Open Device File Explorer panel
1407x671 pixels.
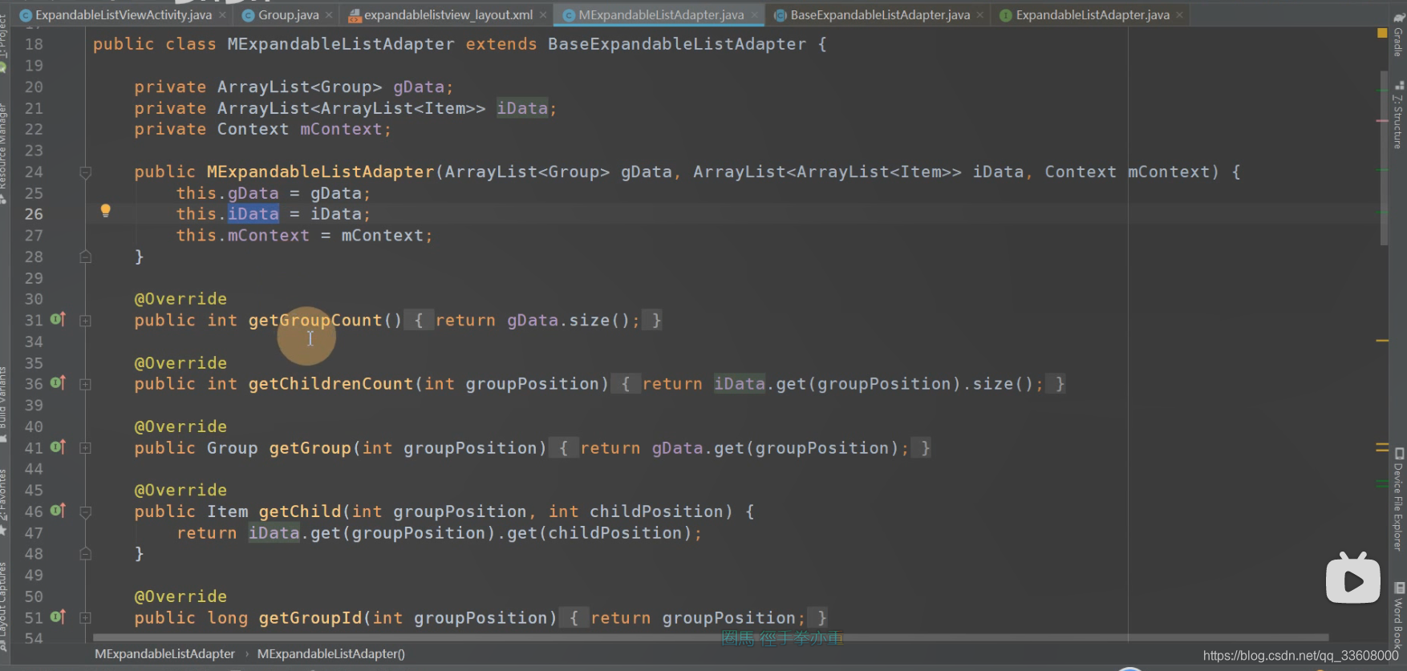pyautogui.click(x=1398, y=499)
